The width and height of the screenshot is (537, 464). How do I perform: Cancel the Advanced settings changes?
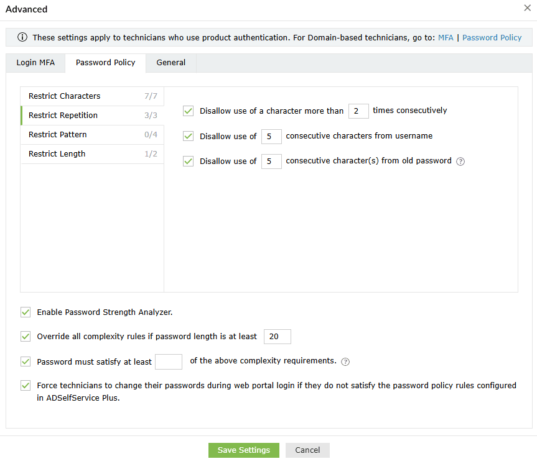tap(307, 450)
